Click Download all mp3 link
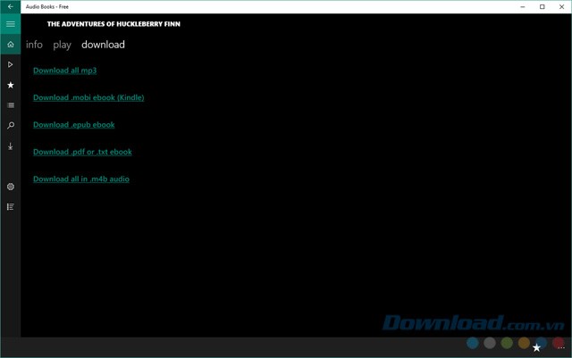 click(64, 71)
